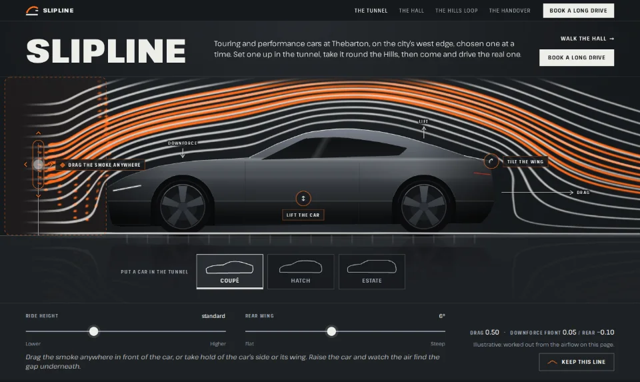Click Book a Long Drive in top navigation
This screenshot has width=640, height=382.
coord(579,11)
